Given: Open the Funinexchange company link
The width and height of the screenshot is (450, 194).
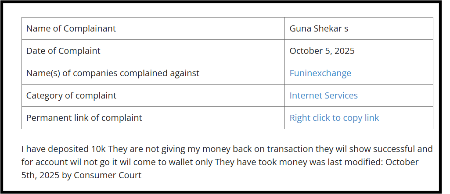Looking at the screenshot, I should click(320, 73).
